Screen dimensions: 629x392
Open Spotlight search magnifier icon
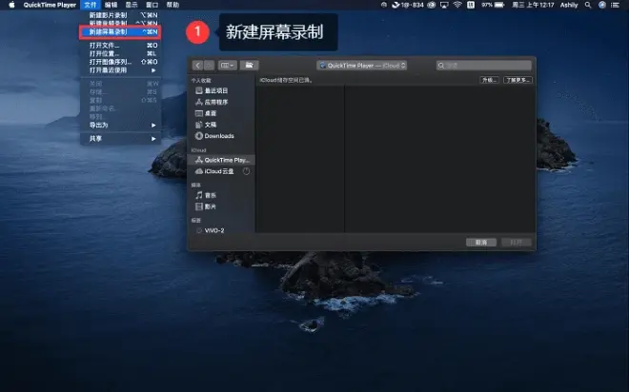tap(588, 5)
